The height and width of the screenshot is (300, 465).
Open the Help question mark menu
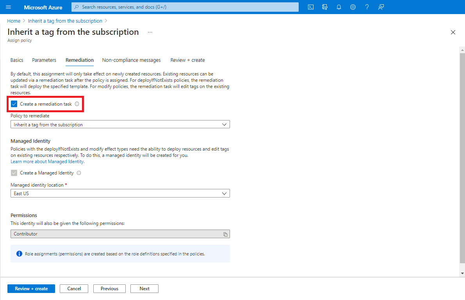(367, 7)
